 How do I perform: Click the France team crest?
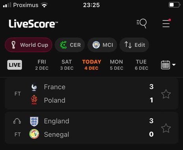(x=34, y=87)
